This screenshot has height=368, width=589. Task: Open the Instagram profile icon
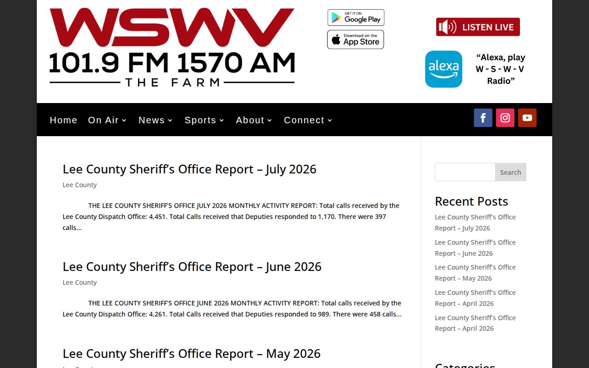pyautogui.click(x=505, y=118)
